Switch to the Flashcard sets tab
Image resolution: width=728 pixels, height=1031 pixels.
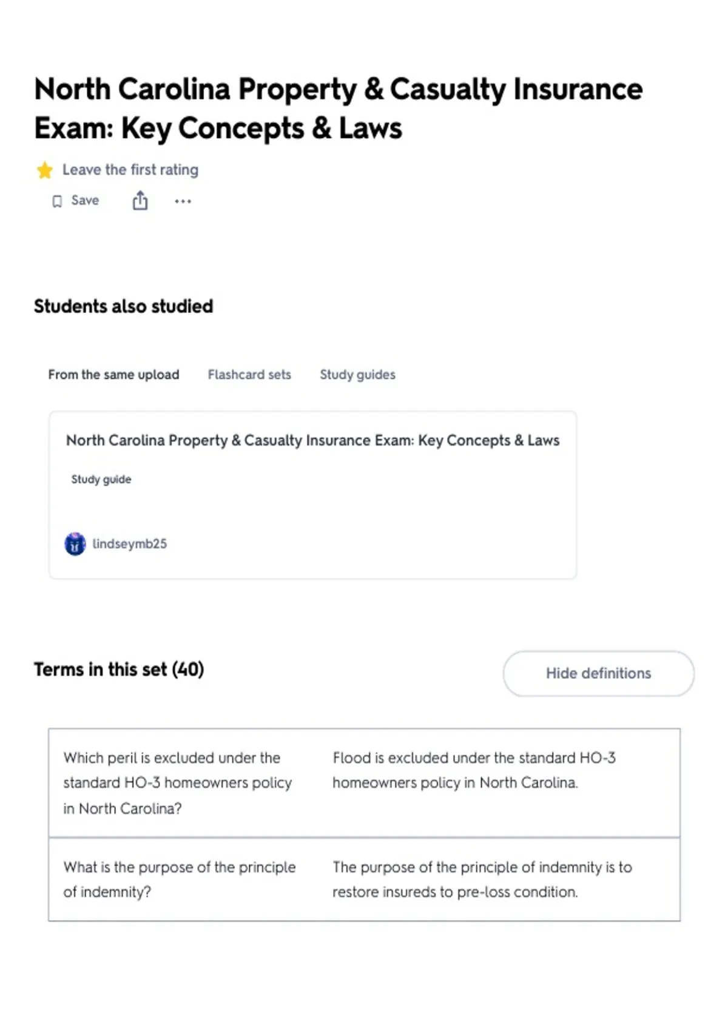(249, 375)
